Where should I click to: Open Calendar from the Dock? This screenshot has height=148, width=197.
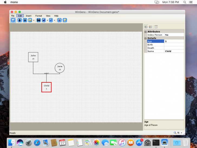(63, 143)
